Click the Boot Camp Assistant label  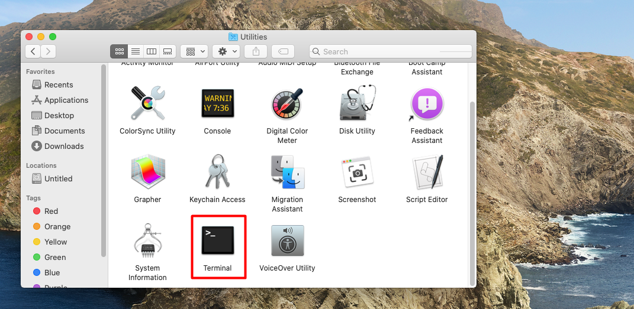point(427,67)
